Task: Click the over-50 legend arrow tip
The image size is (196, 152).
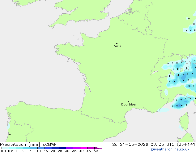Action: 98,148
